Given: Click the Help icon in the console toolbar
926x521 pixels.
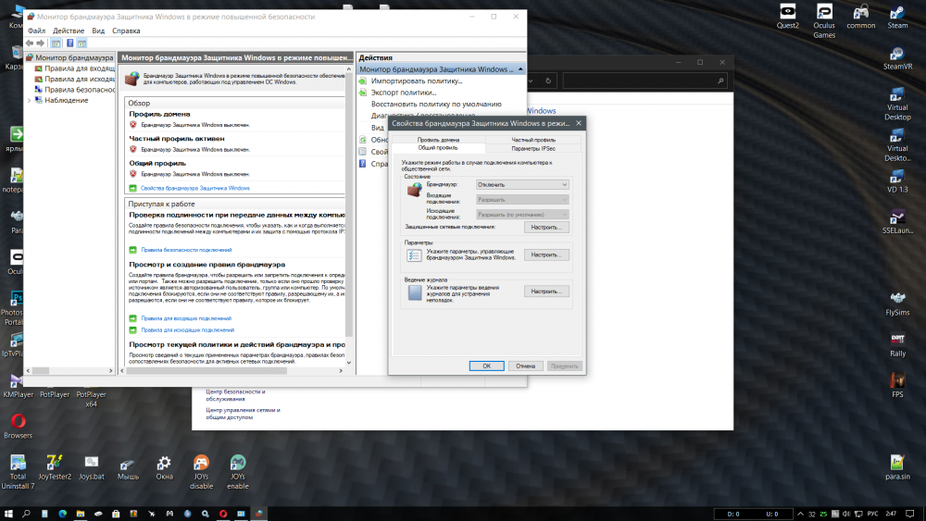Looking at the screenshot, I should tap(70, 43).
